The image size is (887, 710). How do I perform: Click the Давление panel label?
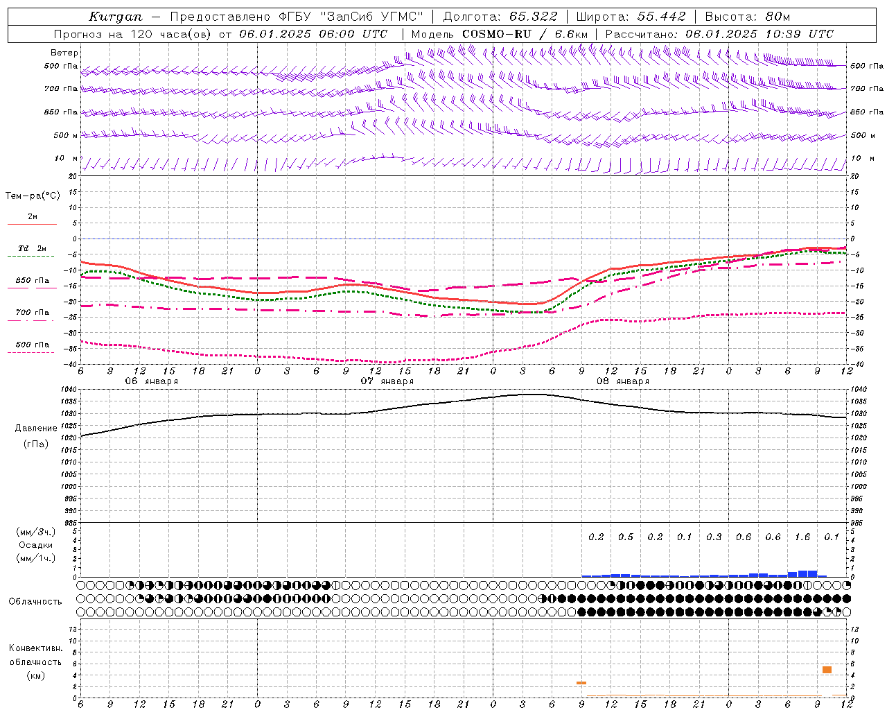(36, 428)
